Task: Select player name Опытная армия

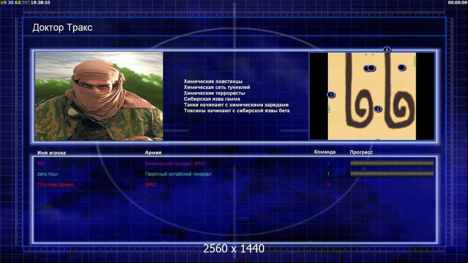Action: click(x=55, y=185)
